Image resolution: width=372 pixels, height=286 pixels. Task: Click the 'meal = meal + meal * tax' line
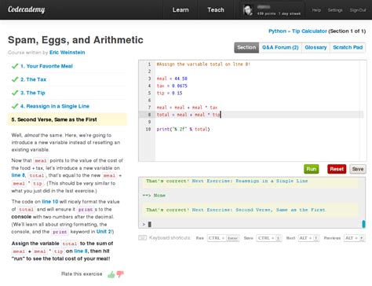pyautogui.click(x=187, y=108)
